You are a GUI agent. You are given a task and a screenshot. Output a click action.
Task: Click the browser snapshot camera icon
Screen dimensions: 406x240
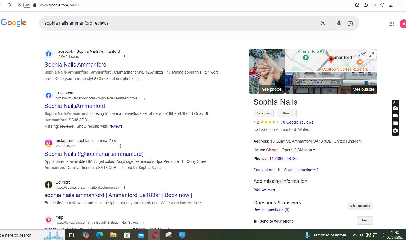click(366, 5)
